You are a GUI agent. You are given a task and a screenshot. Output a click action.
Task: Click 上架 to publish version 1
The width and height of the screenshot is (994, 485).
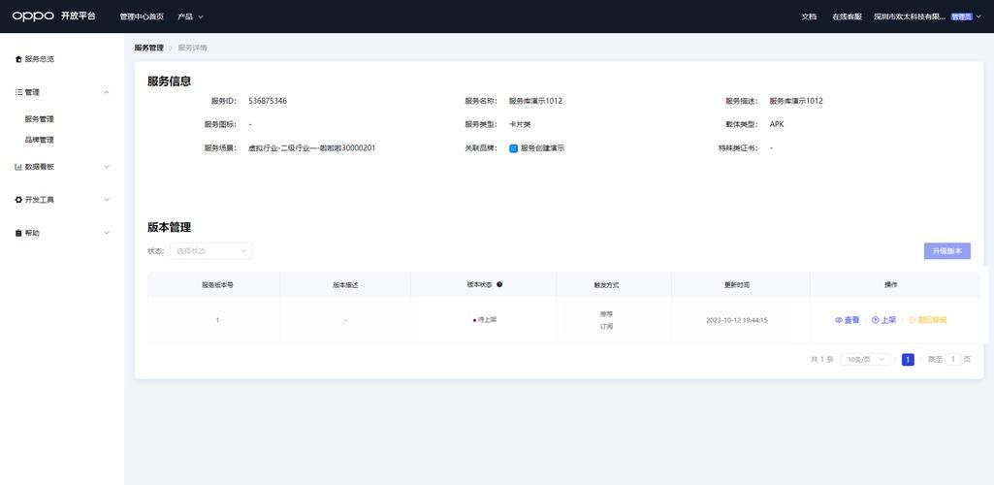883,320
